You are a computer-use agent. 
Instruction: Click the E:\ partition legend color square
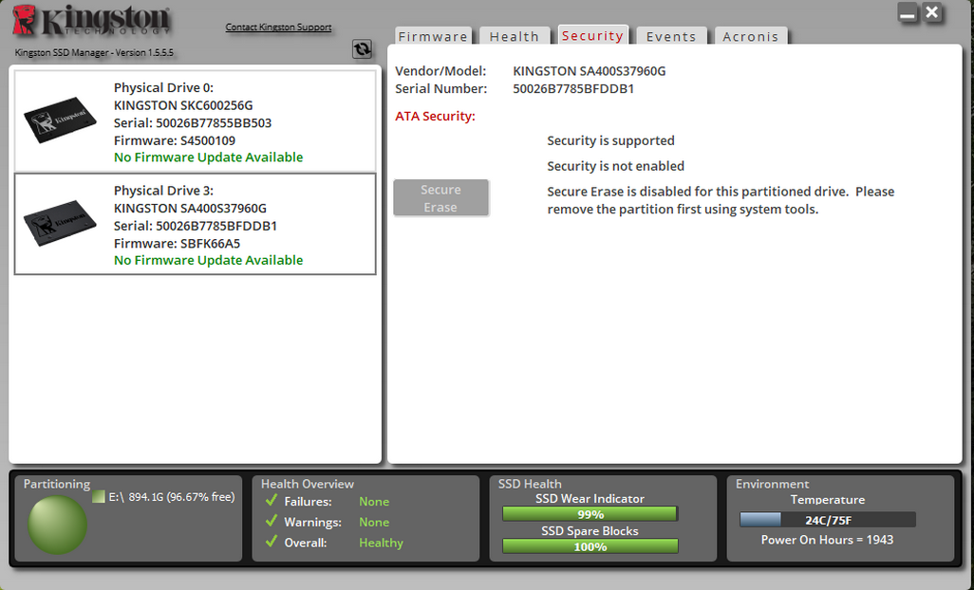click(x=99, y=496)
